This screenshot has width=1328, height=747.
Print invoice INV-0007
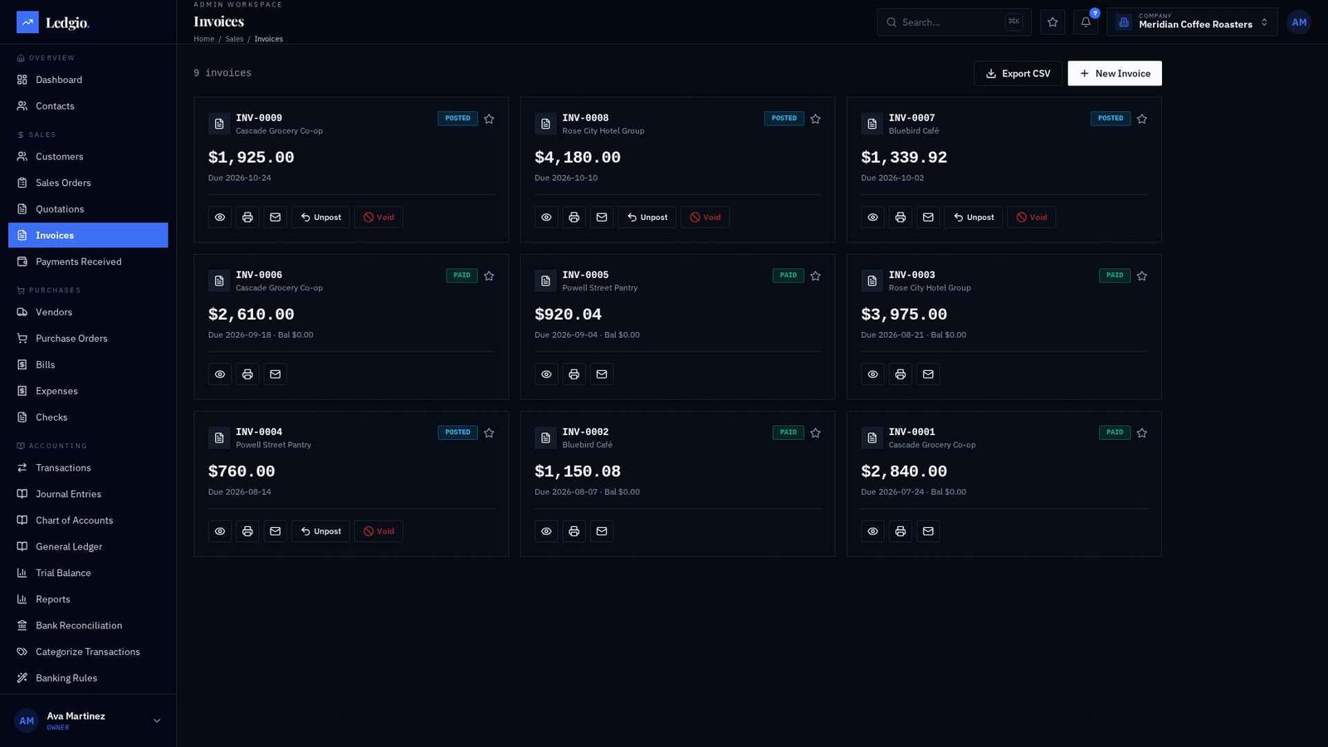pyautogui.click(x=901, y=217)
